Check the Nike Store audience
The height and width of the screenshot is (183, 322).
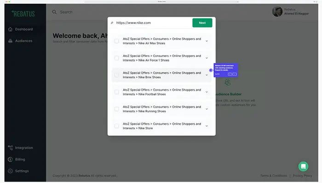117,126
